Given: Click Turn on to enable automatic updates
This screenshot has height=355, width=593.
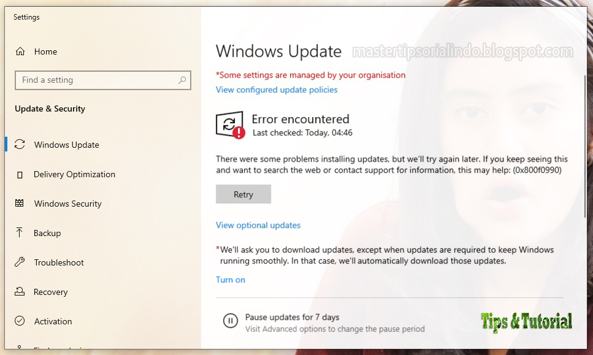Looking at the screenshot, I should tap(230, 280).
